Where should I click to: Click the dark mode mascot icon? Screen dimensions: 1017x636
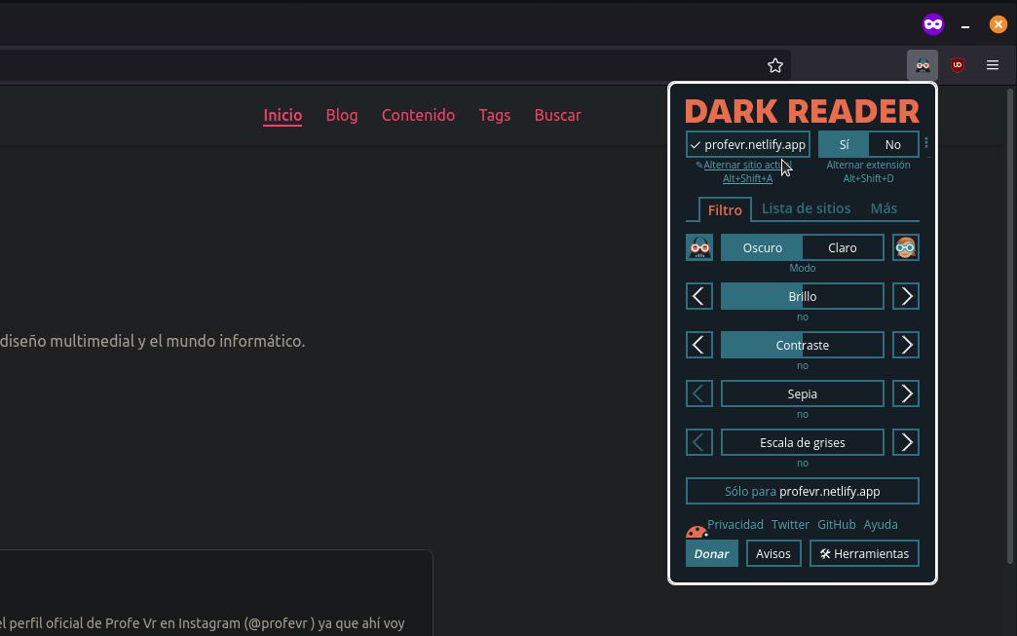coord(699,247)
